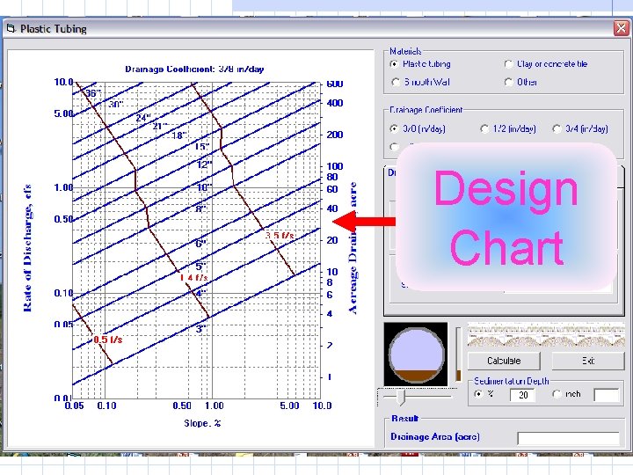Screen dimensions: 633x475
Task: Click the Drainage Area (acre) label
Action: (435, 436)
